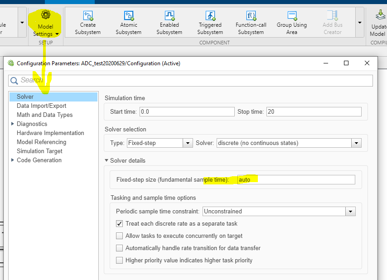This screenshot has height=280, width=387.
Task: Open dropdown arrow left of Model Settings
Action: 22,23
